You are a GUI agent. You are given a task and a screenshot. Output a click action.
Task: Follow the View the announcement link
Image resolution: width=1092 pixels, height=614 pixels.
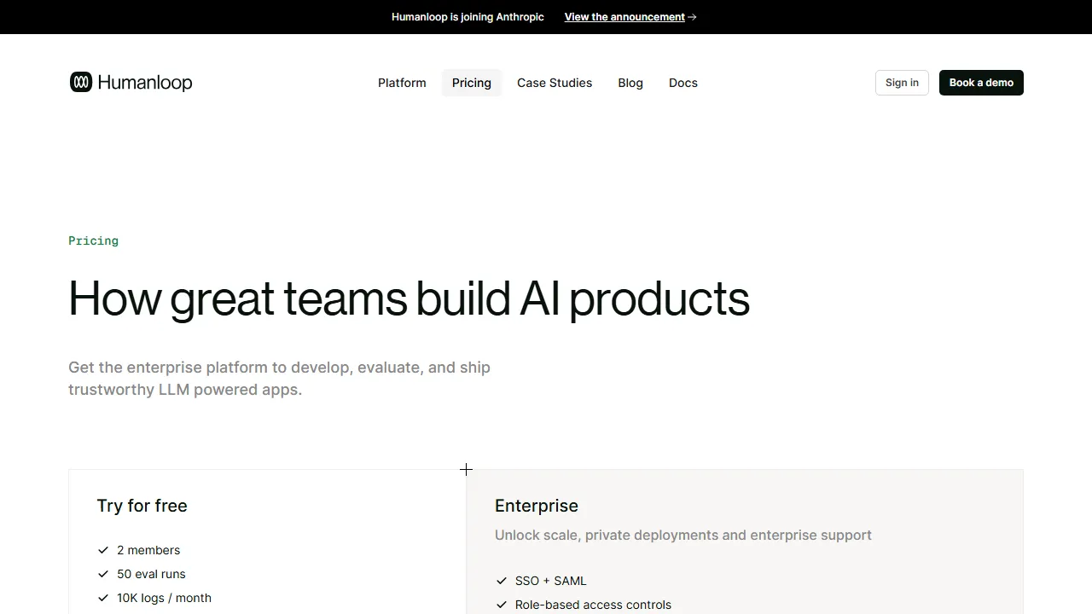tap(624, 17)
